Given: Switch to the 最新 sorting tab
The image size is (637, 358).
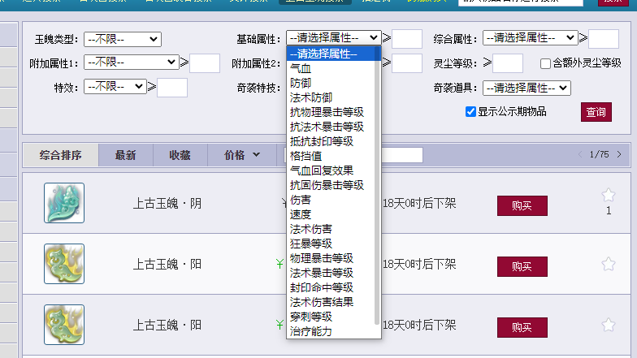Looking at the screenshot, I should tap(125, 155).
